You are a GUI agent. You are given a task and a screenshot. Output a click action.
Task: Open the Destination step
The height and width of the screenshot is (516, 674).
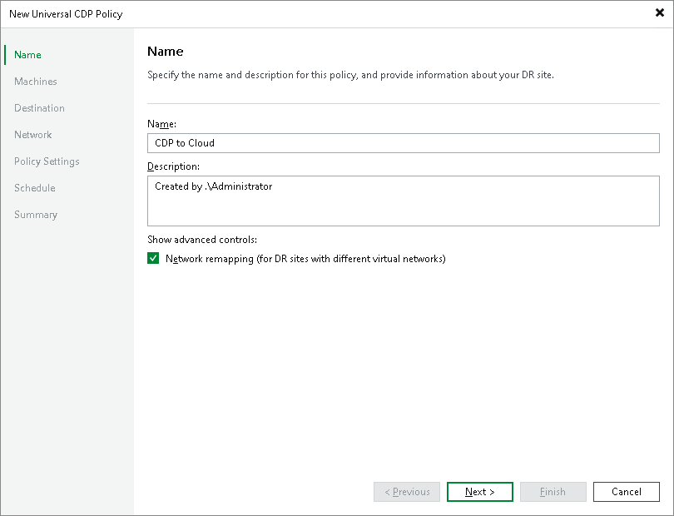(x=39, y=107)
